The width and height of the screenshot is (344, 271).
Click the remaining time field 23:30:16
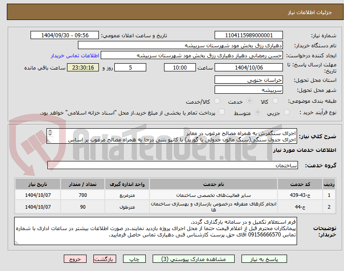(83, 67)
